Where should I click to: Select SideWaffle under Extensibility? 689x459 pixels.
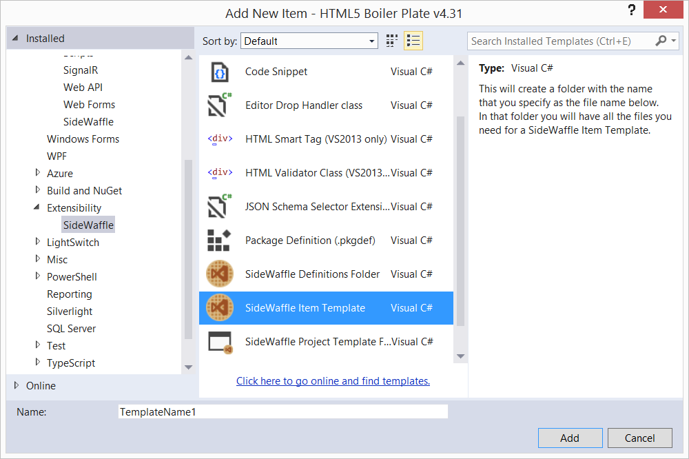pyautogui.click(x=88, y=225)
